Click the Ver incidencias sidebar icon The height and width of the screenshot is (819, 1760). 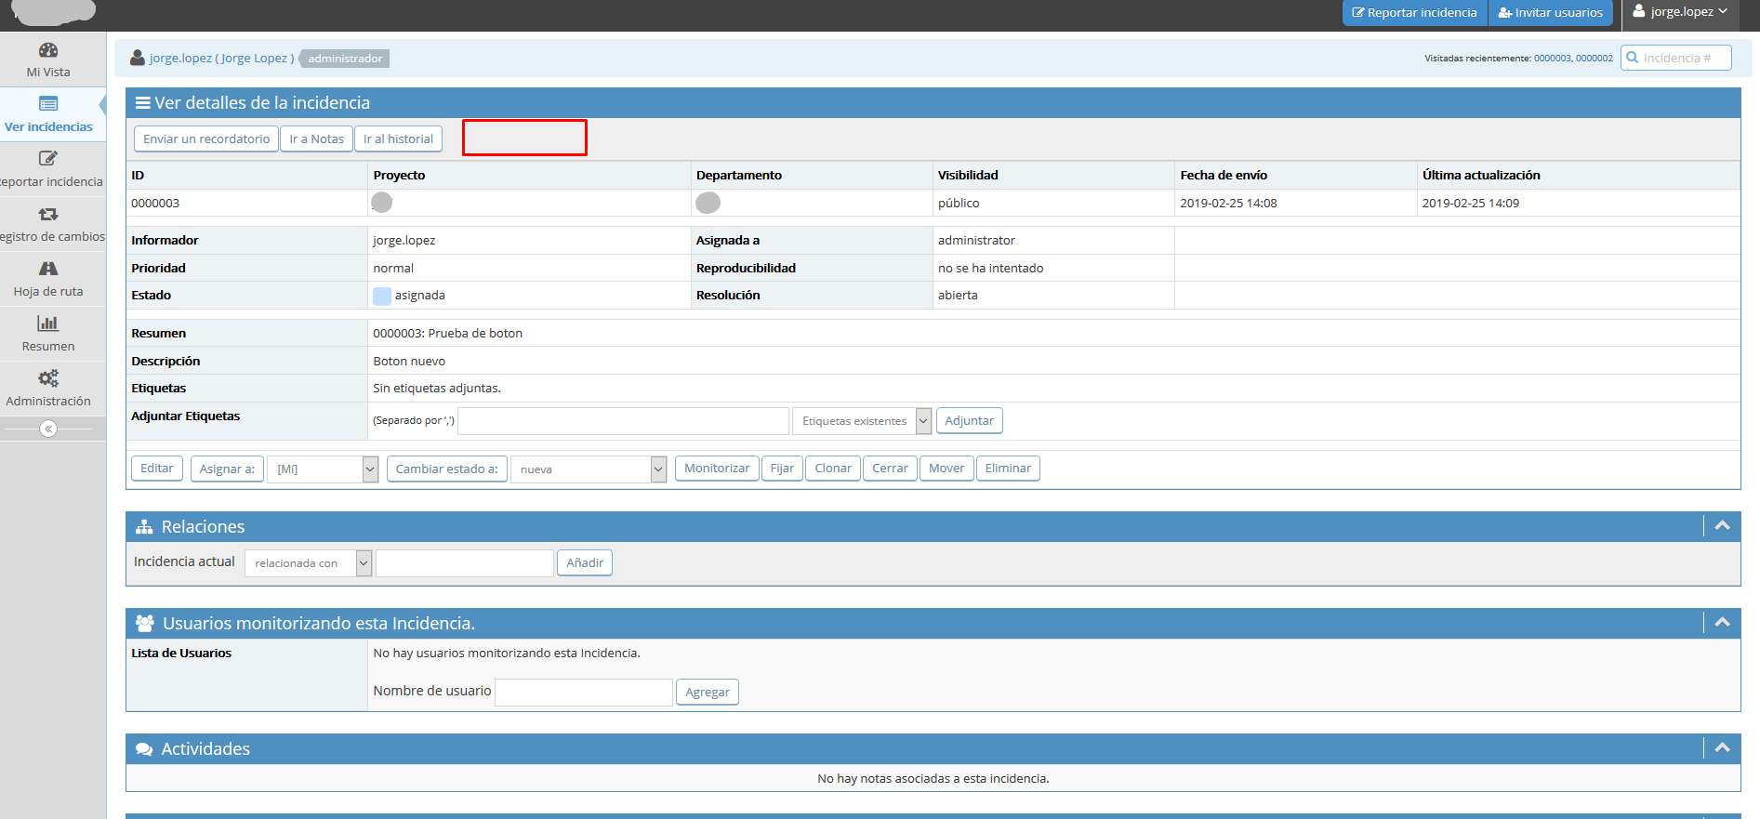click(48, 104)
